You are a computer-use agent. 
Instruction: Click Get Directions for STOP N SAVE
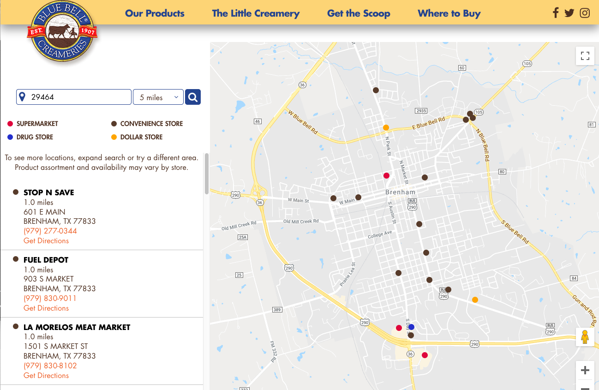click(46, 240)
